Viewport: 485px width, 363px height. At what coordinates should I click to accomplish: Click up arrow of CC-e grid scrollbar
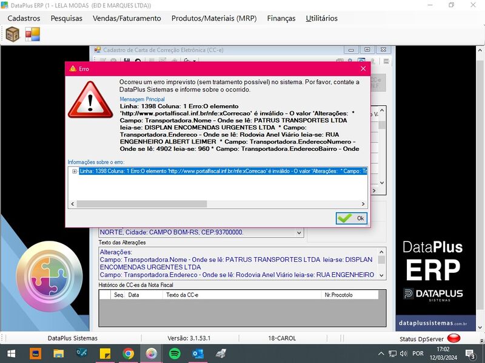pyautogui.click(x=382, y=110)
